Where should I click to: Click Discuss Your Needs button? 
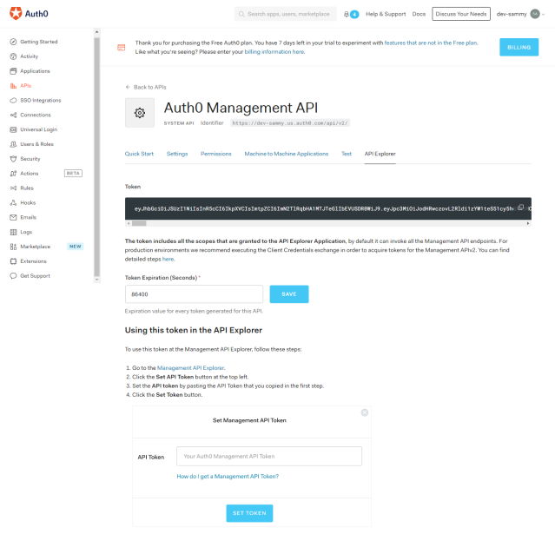(x=461, y=14)
